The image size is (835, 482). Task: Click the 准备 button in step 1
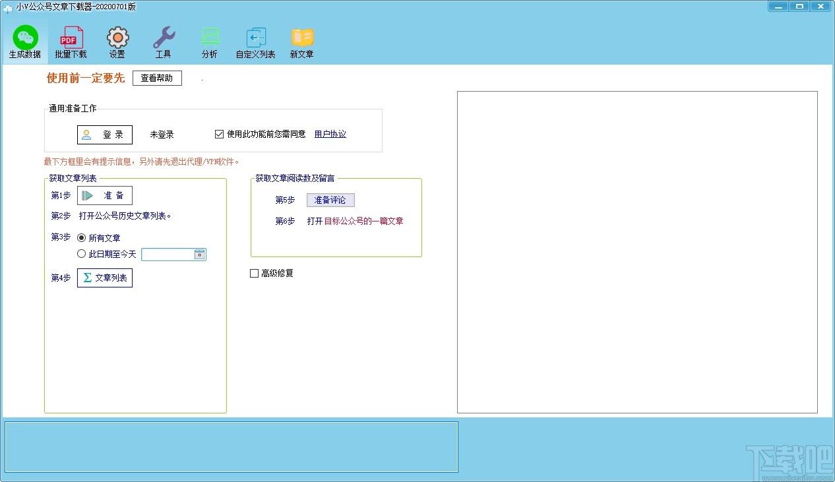tap(105, 195)
